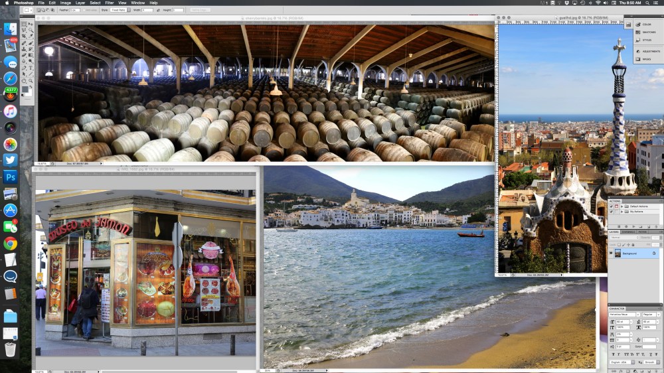This screenshot has width=664, height=373.
Task: Click the Stop action button
Action: tap(619, 226)
